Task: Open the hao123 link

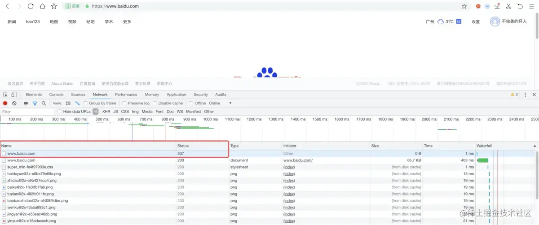Action: [x=33, y=22]
